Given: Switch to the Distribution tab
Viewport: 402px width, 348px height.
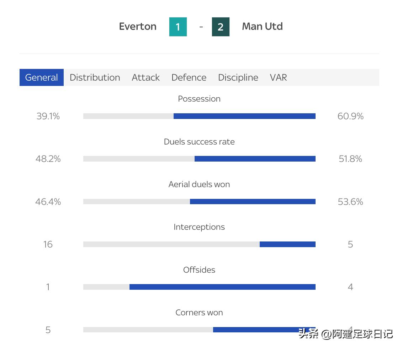Looking at the screenshot, I should (x=95, y=77).
